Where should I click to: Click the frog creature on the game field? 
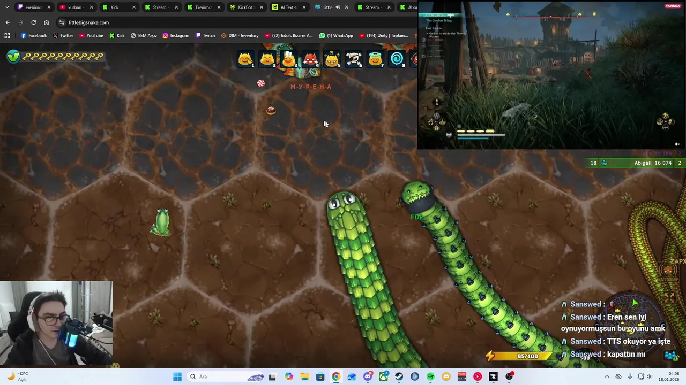pyautogui.click(x=161, y=222)
